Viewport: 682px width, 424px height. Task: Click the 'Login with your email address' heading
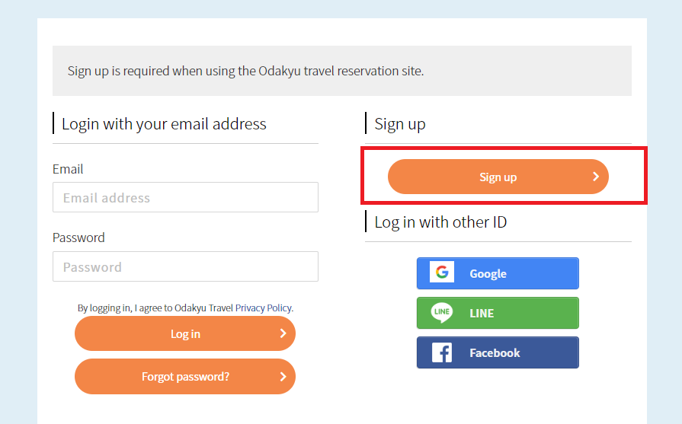pyautogui.click(x=164, y=124)
